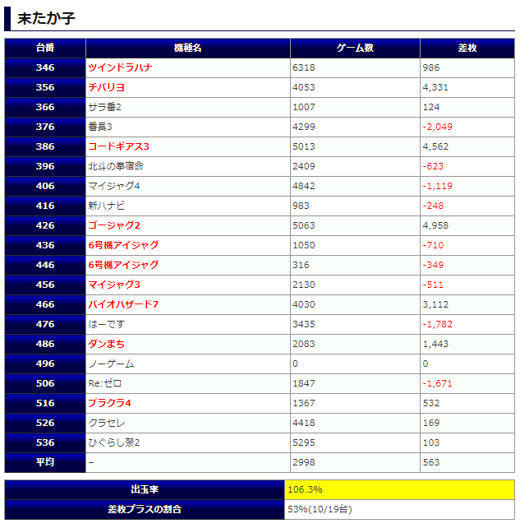Screen dimensions: 520x528
Task: Click the 台番 column header
Action: (x=45, y=48)
